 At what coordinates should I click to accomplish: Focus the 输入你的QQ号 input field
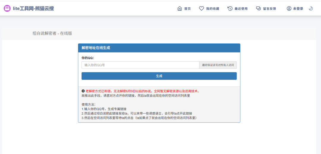140,65
